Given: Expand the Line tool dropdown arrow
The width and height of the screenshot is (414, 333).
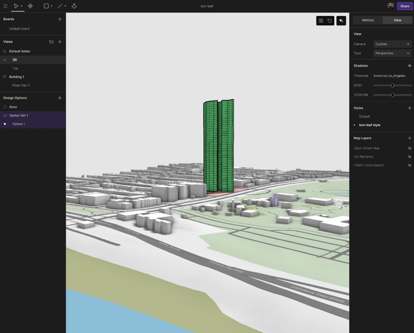Looking at the screenshot, I should (65, 6).
